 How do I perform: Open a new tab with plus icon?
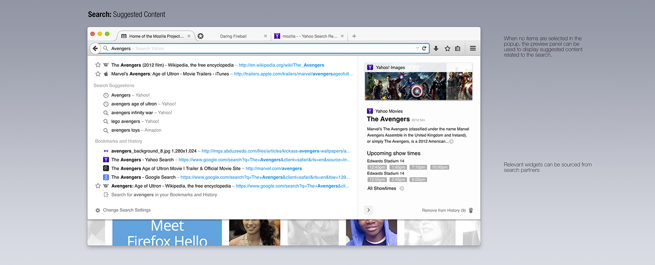(x=354, y=36)
